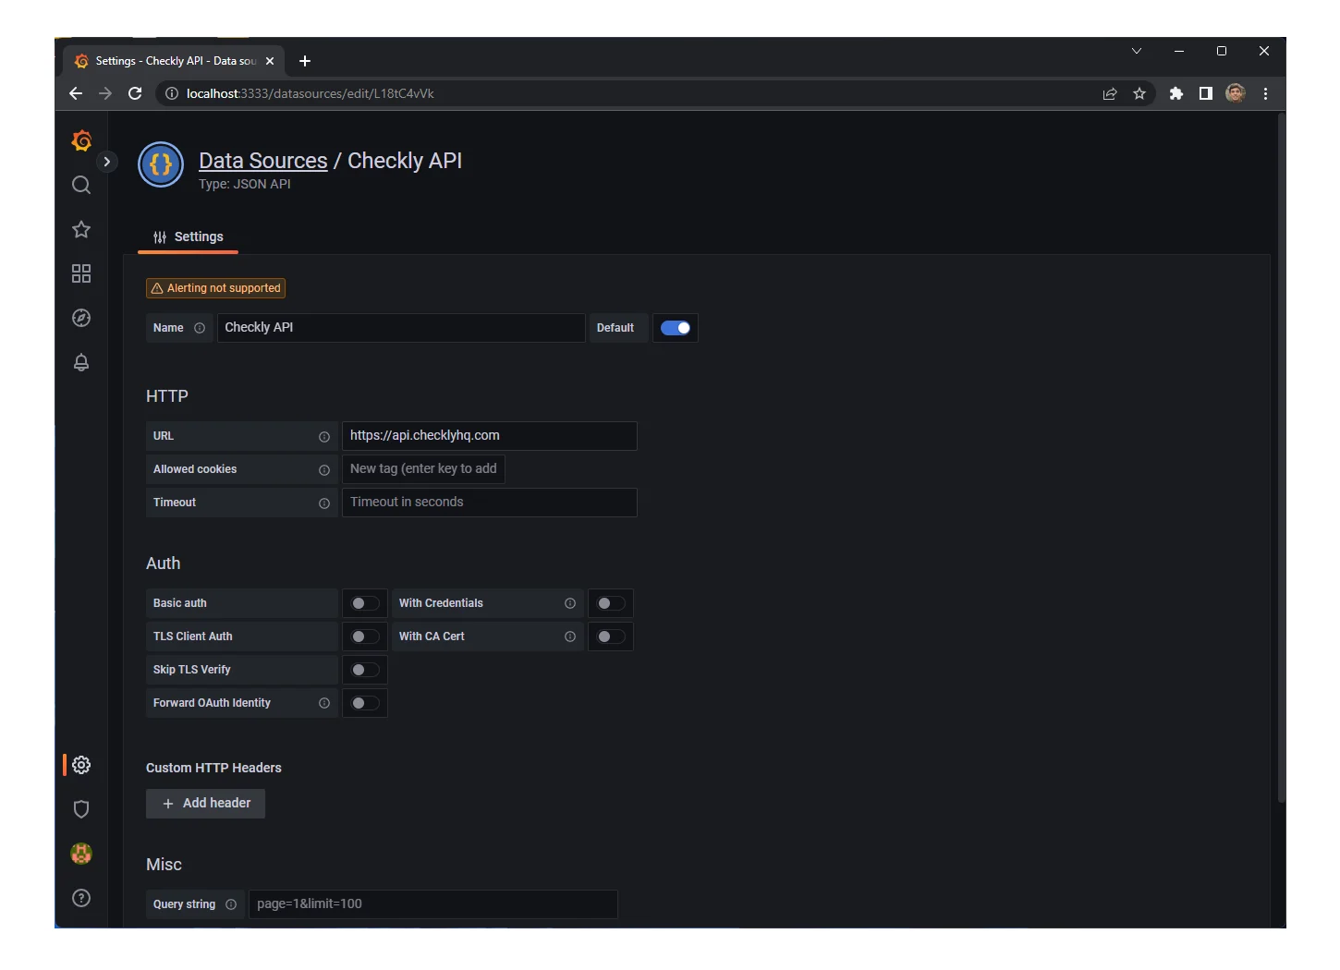Go forward in browser history
Image resolution: width=1340 pixels, height=970 pixels.
point(105,93)
